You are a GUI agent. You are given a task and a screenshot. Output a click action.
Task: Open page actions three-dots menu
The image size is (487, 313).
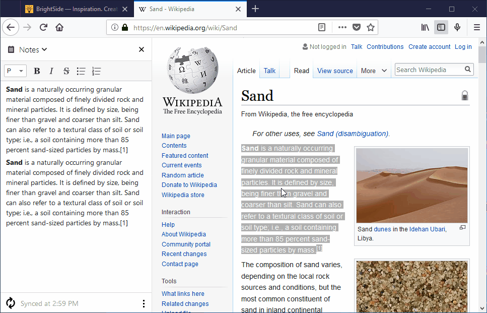(x=342, y=27)
